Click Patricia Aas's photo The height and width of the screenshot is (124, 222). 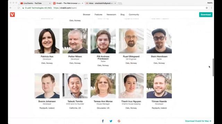[x=47, y=41]
